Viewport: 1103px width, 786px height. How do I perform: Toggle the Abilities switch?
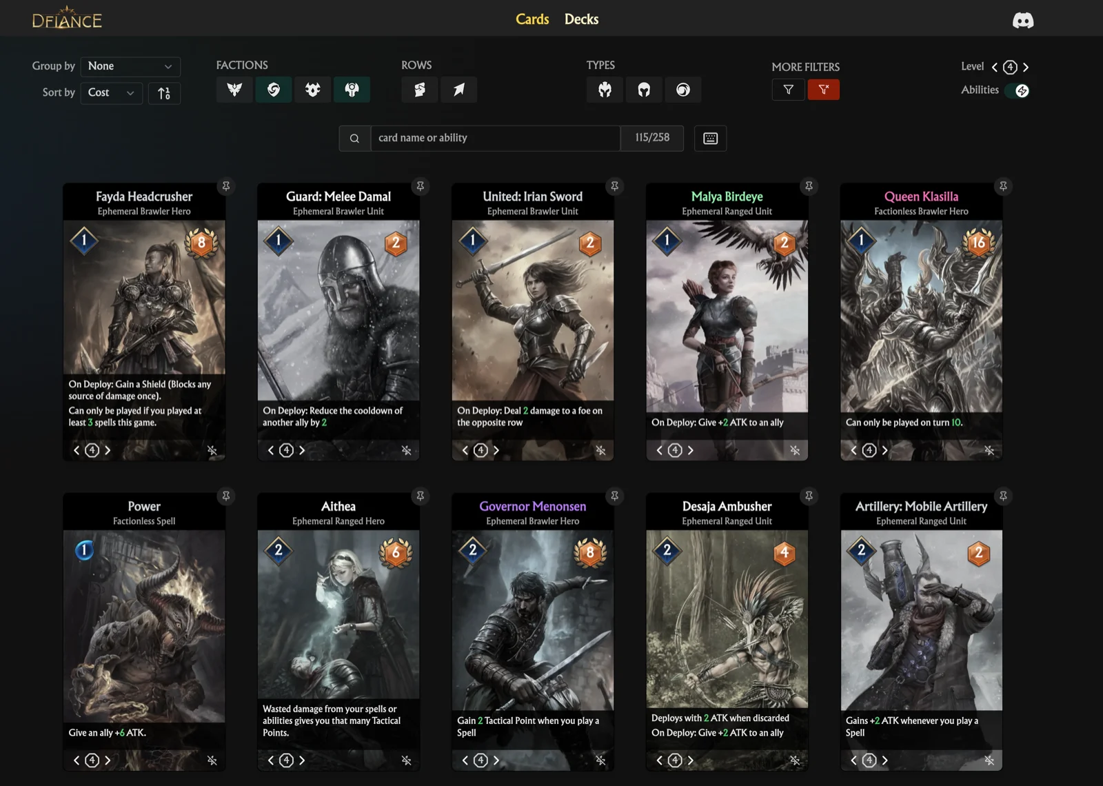[x=1017, y=90]
